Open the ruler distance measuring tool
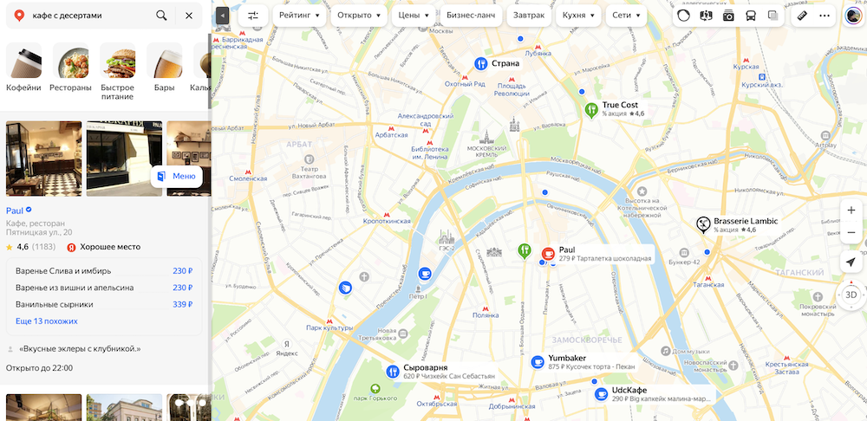 802,16
